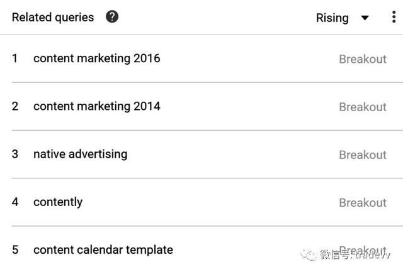Open the "contently" related query

coord(58,202)
